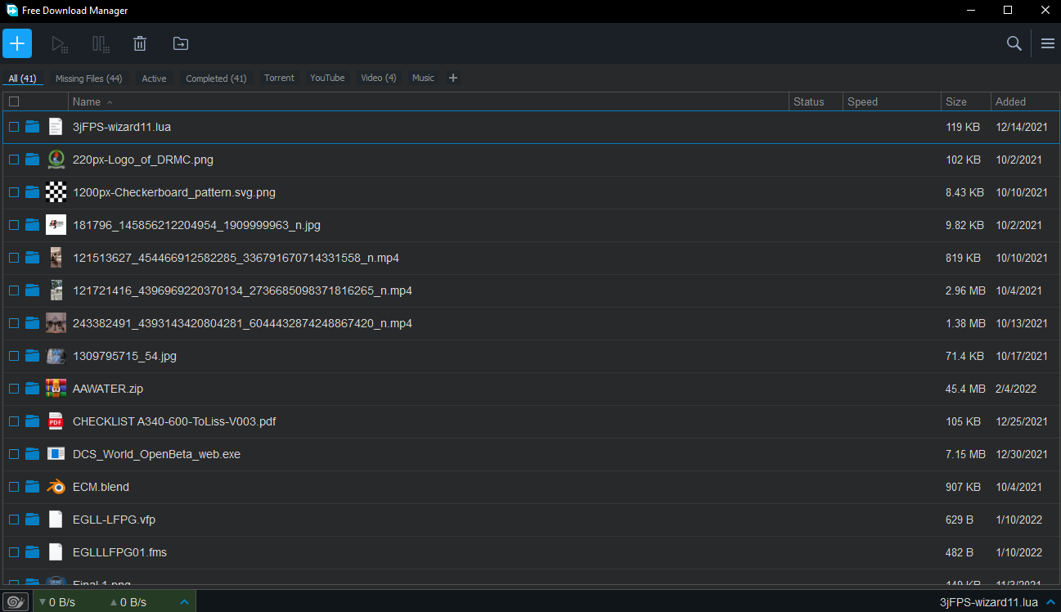The image size is (1061, 612).
Task: Check the box for 1309795715_54.jpg
Action: [14, 356]
